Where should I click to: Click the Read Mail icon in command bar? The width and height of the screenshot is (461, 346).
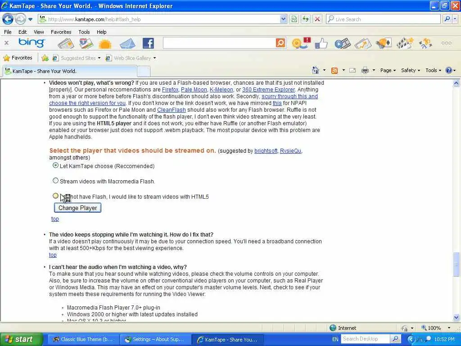point(352,70)
